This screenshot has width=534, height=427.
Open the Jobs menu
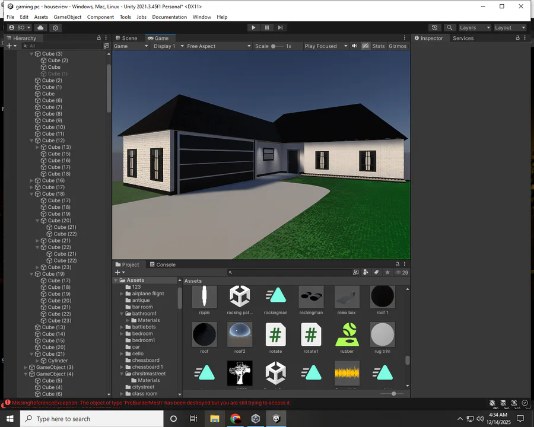click(141, 17)
